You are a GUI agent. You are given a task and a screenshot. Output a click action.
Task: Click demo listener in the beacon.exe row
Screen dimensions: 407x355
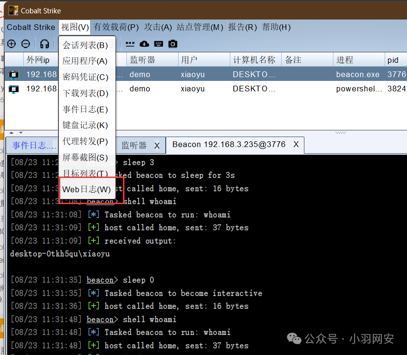[x=140, y=74]
